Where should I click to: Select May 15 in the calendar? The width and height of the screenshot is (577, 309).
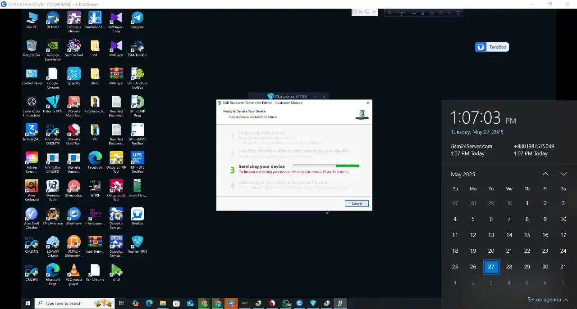[x=527, y=235]
